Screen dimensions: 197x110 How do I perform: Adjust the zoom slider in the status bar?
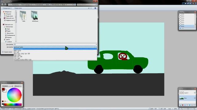coord(188,109)
